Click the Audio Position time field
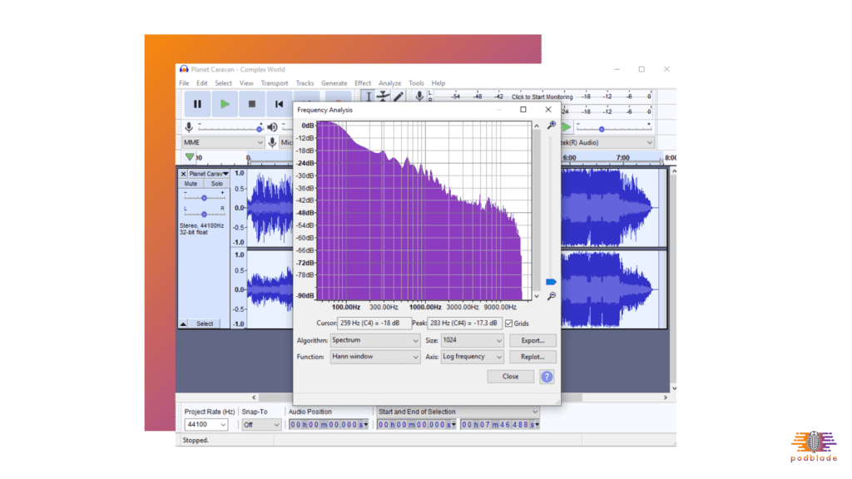Image resolution: width=852 pixels, height=479 pixels. click(x=329, y=425)
